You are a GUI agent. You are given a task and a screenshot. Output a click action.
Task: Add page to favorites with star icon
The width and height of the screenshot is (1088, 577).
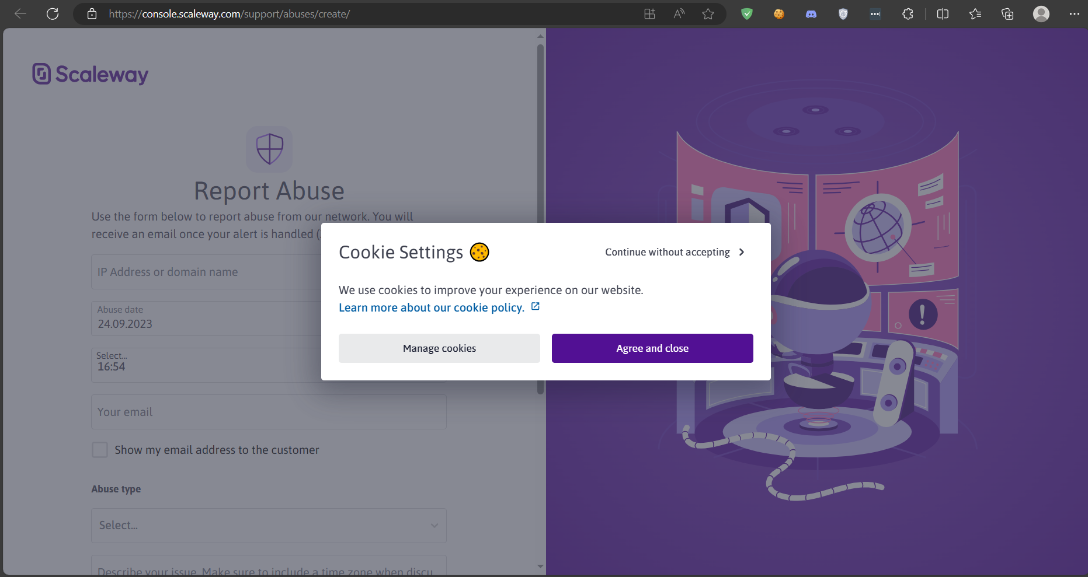point(708,13)
